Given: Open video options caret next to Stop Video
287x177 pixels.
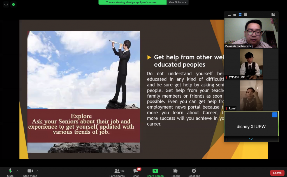Looking at the screenshot, I should coord(37,171).
